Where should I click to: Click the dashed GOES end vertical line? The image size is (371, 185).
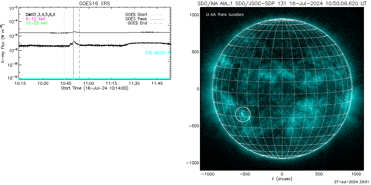(x=79, y=43)
